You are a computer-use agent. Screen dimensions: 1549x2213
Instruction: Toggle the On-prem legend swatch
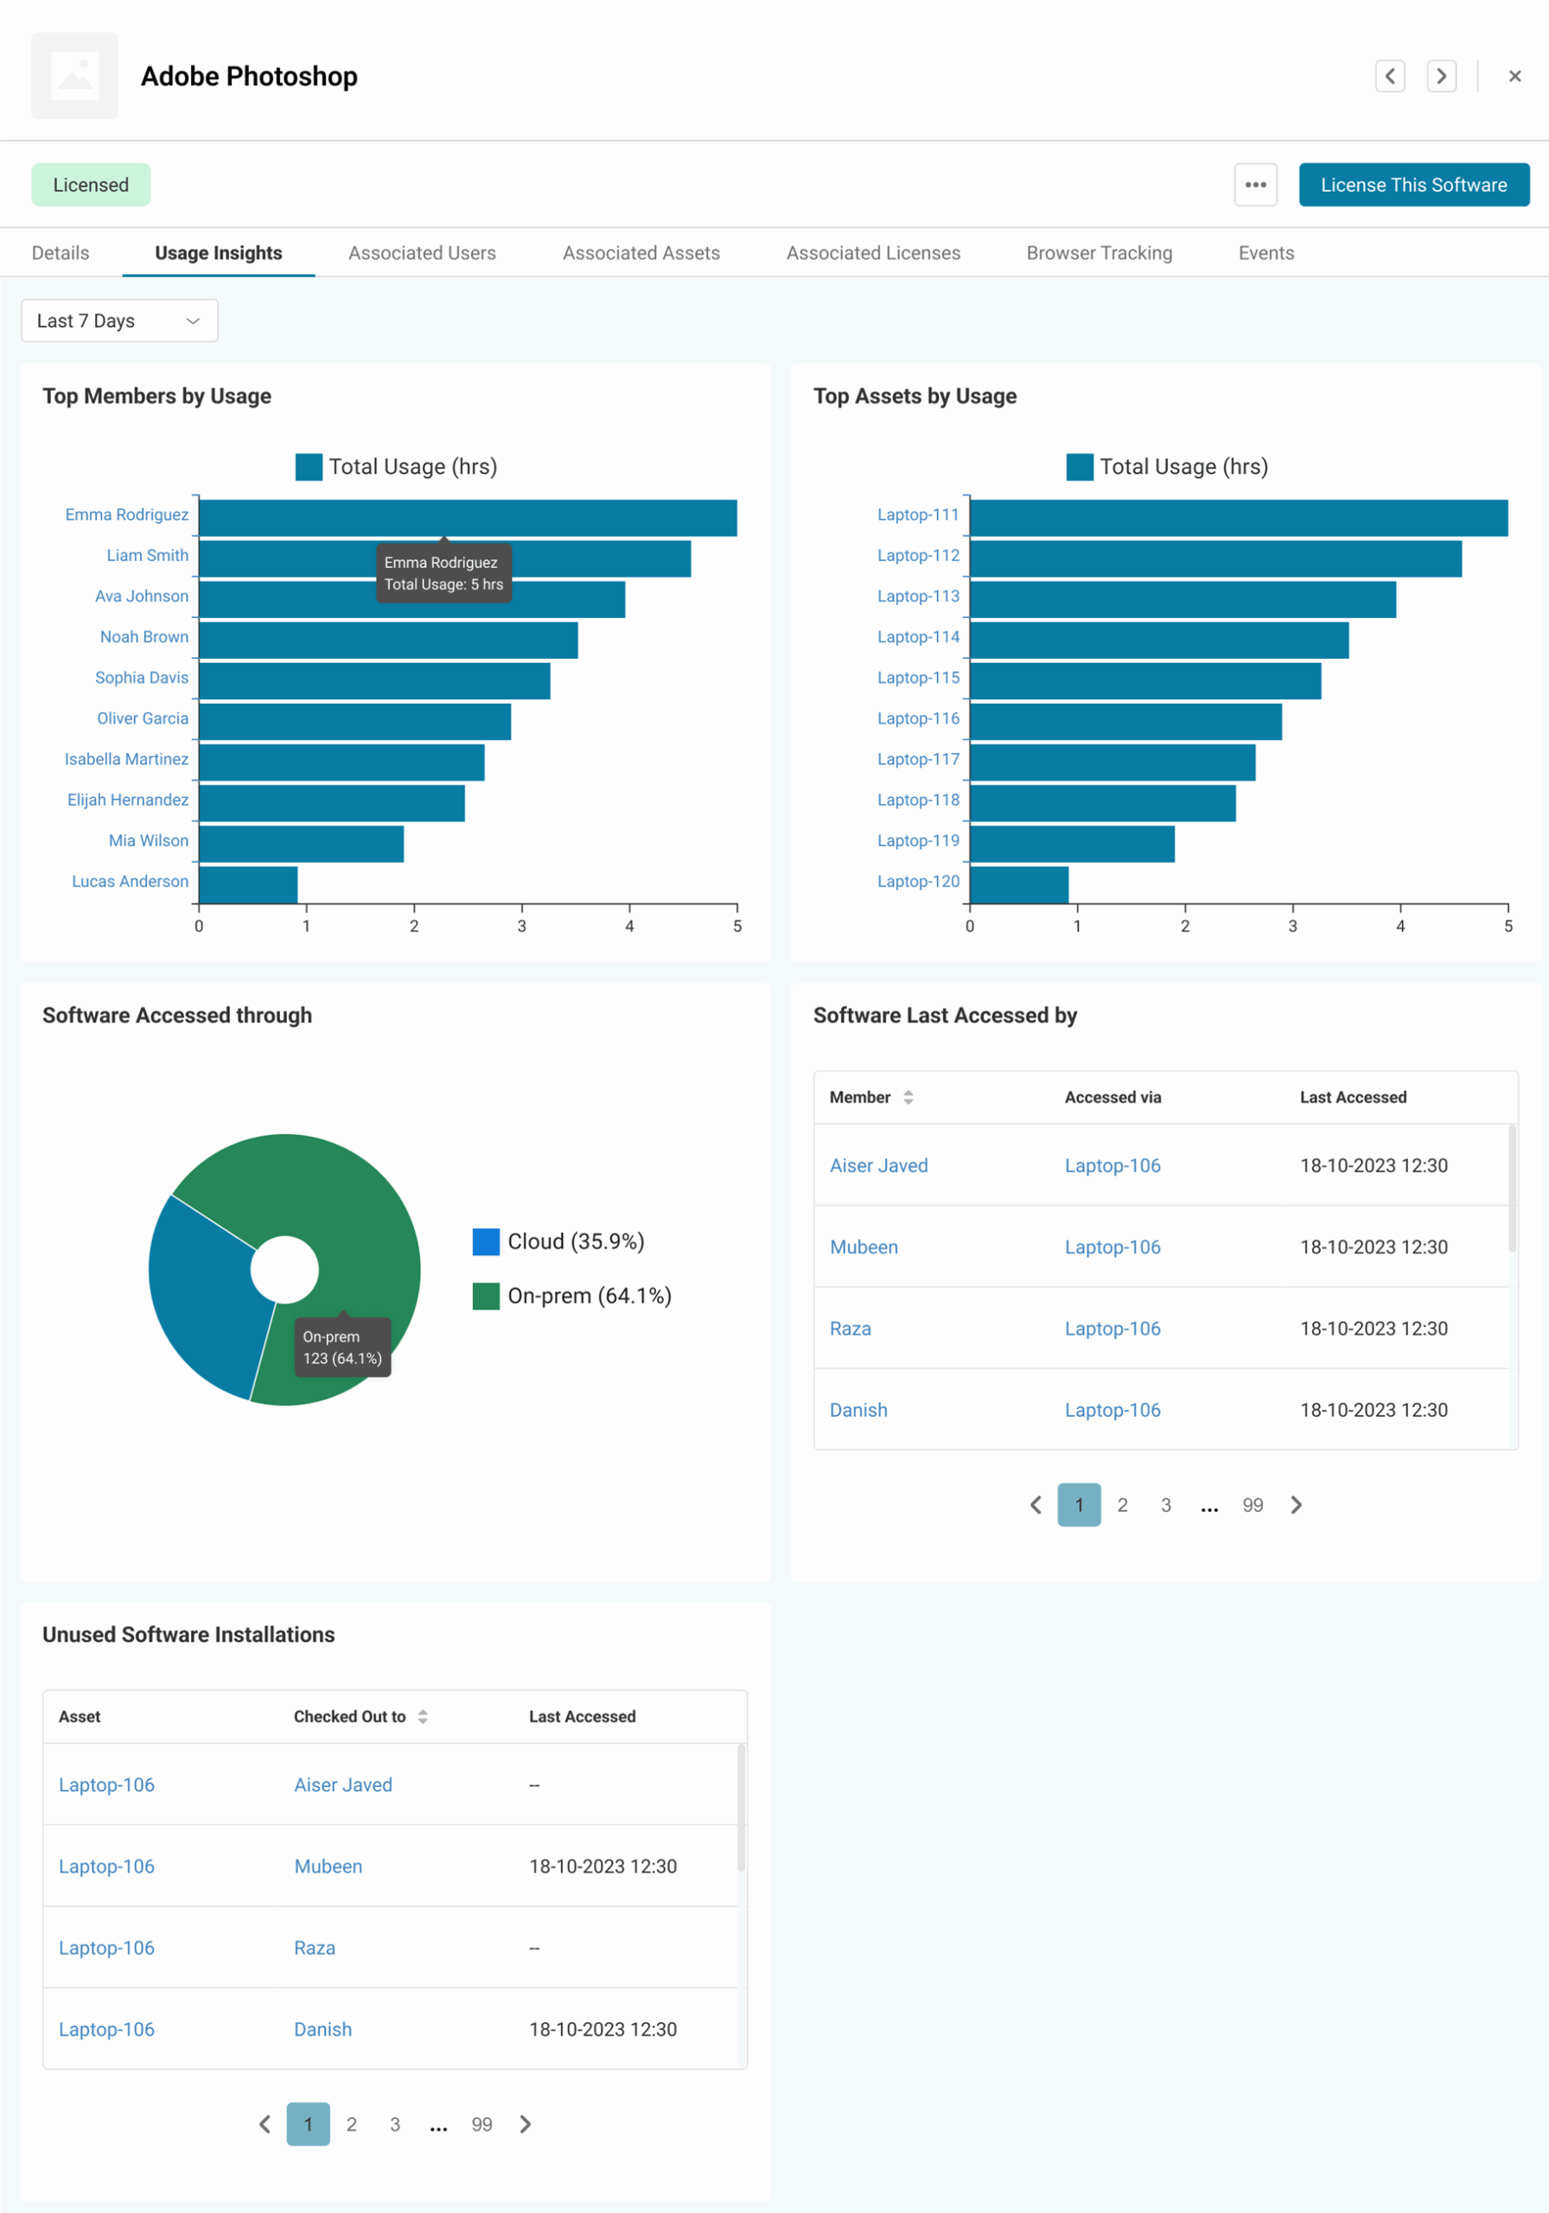click(486, 1296)
